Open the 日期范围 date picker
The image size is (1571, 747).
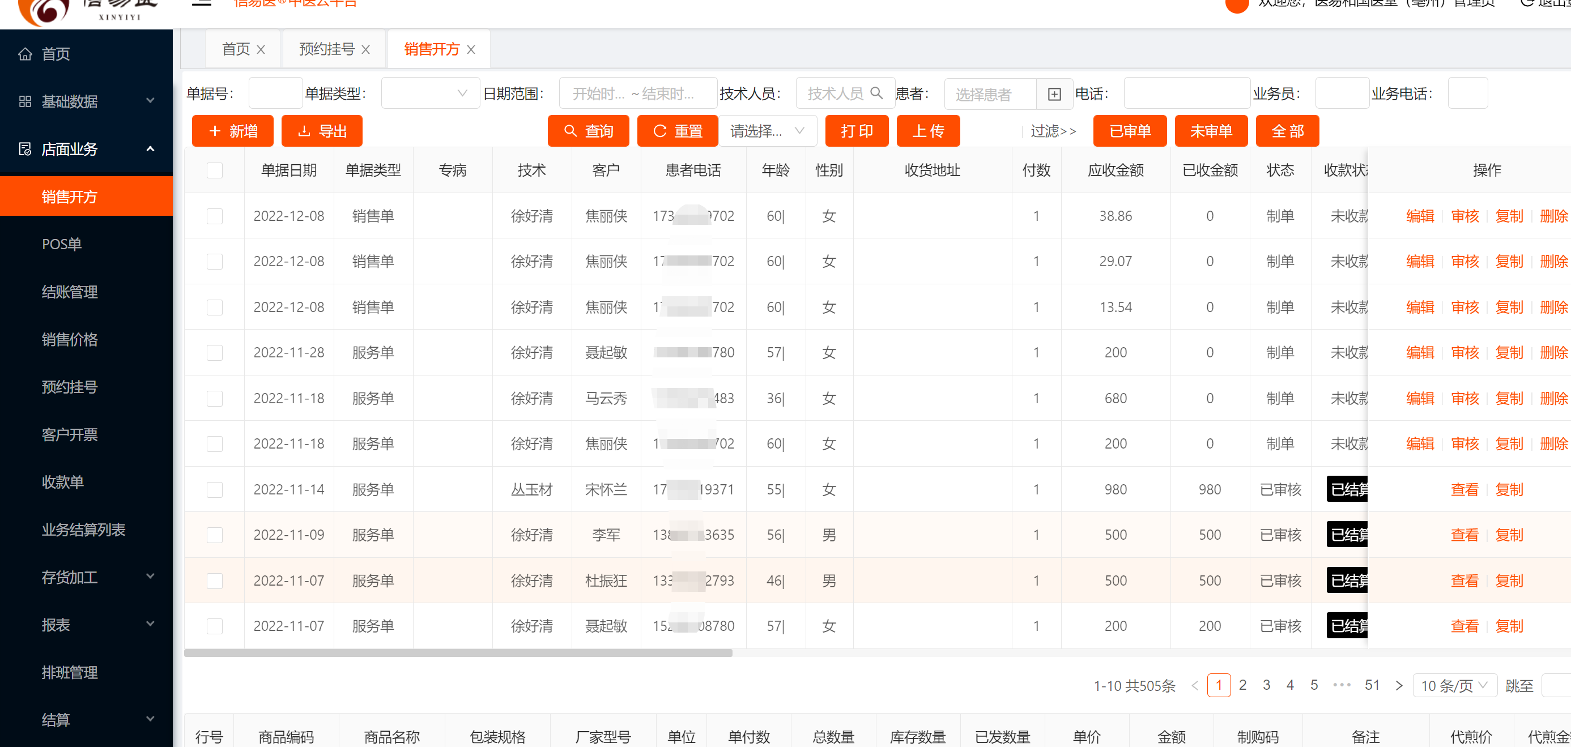pos(638,93)
